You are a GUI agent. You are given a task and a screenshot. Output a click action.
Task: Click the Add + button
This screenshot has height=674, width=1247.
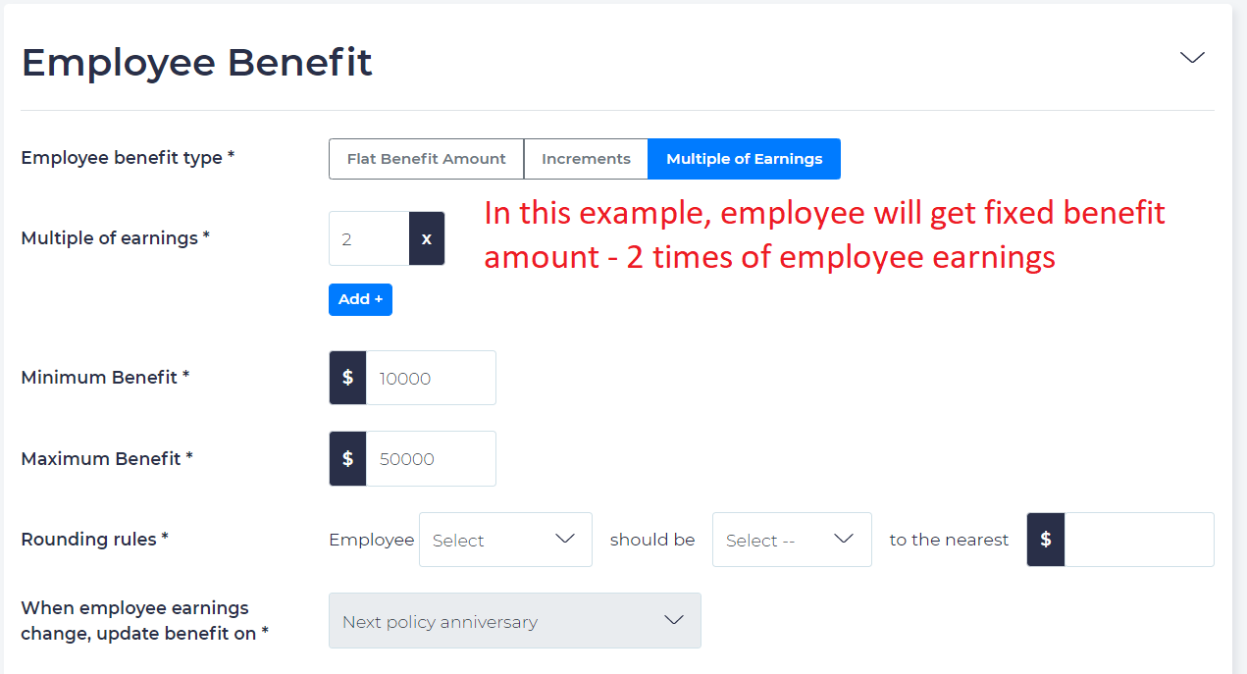tap(360, 299)
